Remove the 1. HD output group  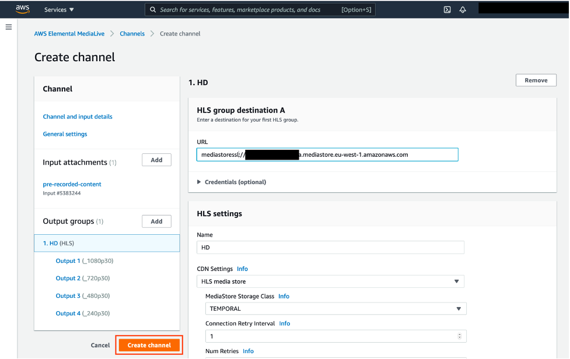point(536,80)
